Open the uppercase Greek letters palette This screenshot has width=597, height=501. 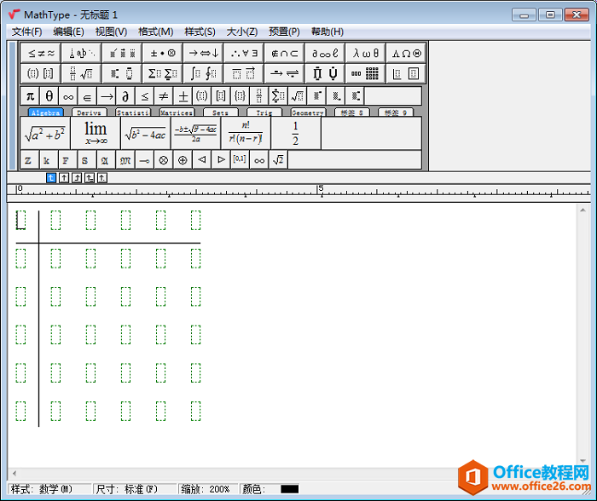tap(406, 54)
